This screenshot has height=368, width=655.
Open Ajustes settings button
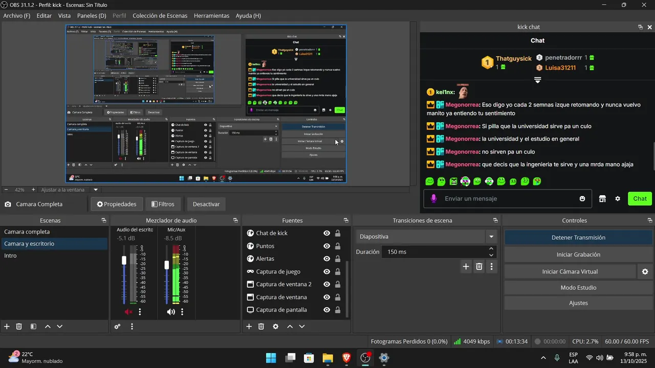[578, 303]
